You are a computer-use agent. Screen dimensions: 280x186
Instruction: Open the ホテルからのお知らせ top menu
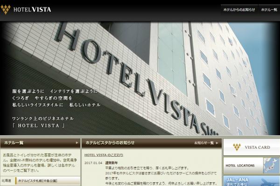click(239, 10)
